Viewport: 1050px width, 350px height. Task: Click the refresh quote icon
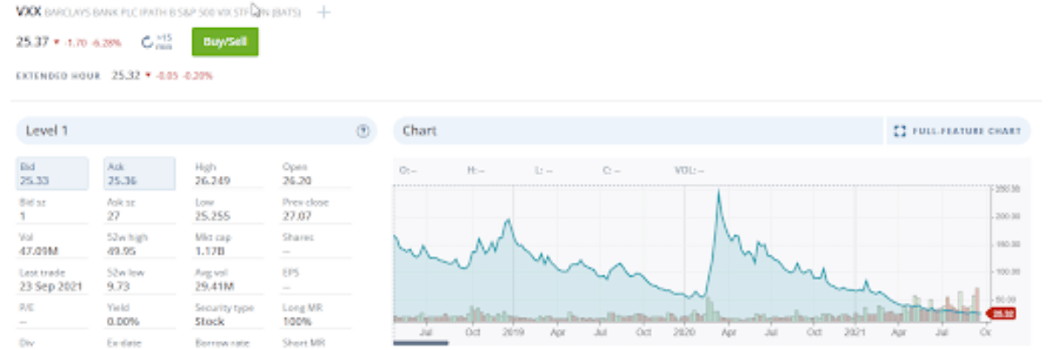[x=148, y=42]
